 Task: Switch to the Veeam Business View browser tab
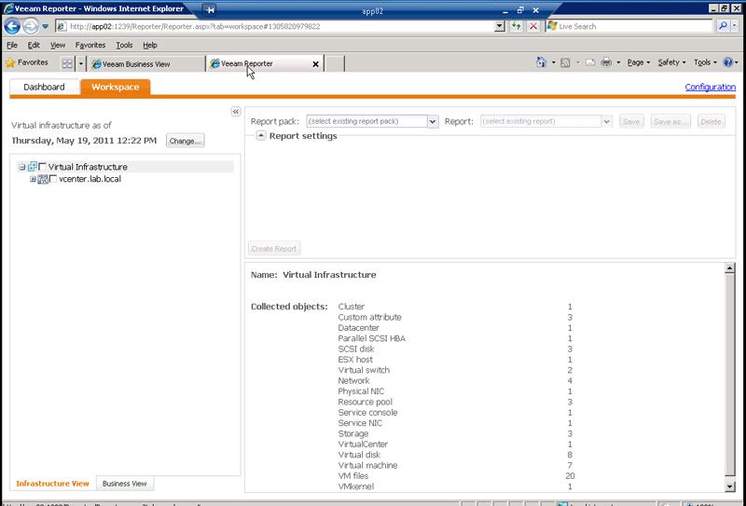coord(146,63)
